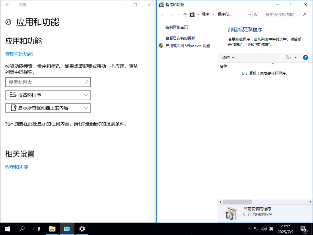The height and width of the screenshot is (235, 313).
Task: Open the notification center in the tray
Action: pyautogui.click(x=303, y=229)
